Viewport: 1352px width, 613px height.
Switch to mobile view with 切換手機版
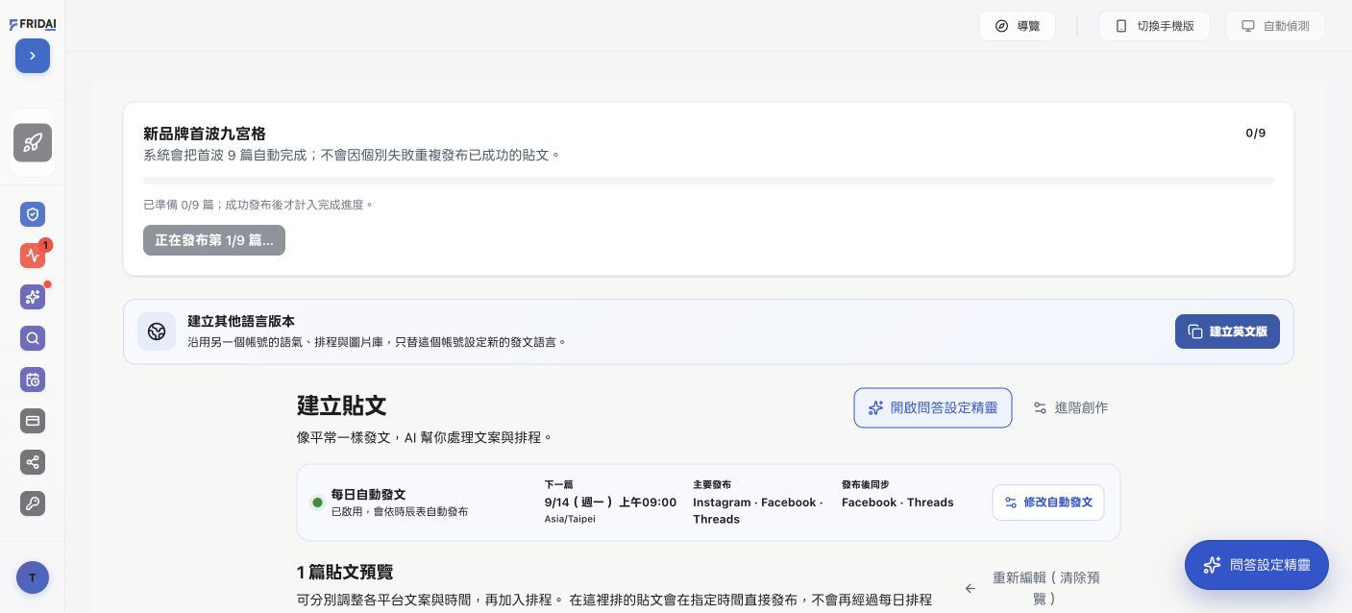coord(1154,26)
